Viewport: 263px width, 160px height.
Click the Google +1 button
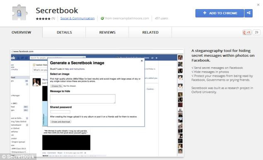(247, 32)
